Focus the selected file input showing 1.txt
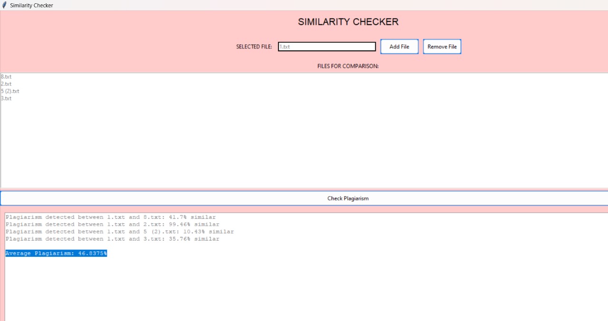 point(327,47)
